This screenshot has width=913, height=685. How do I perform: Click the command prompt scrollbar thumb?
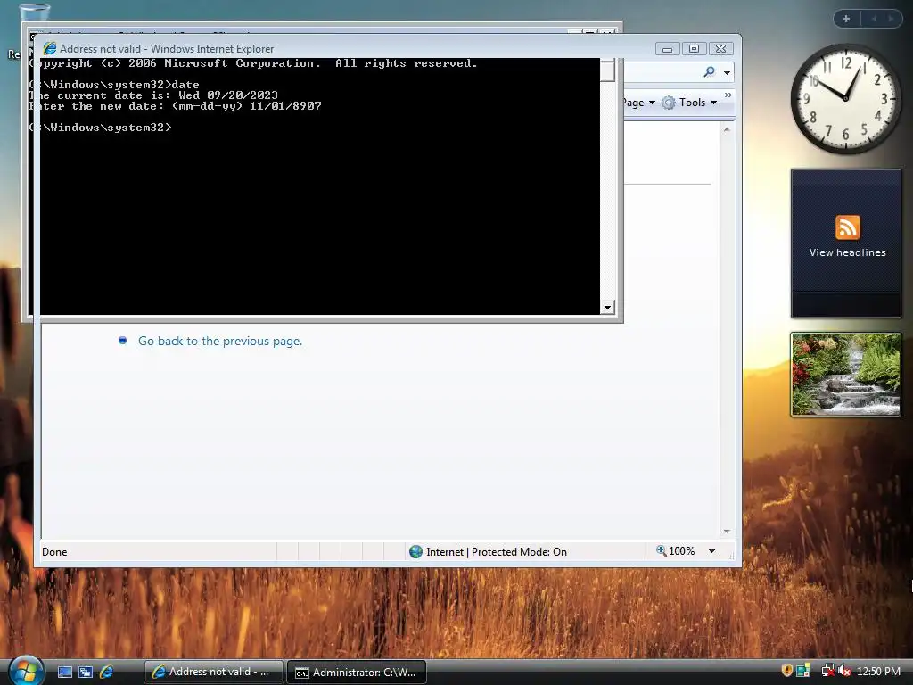click(x=607, y=70)
